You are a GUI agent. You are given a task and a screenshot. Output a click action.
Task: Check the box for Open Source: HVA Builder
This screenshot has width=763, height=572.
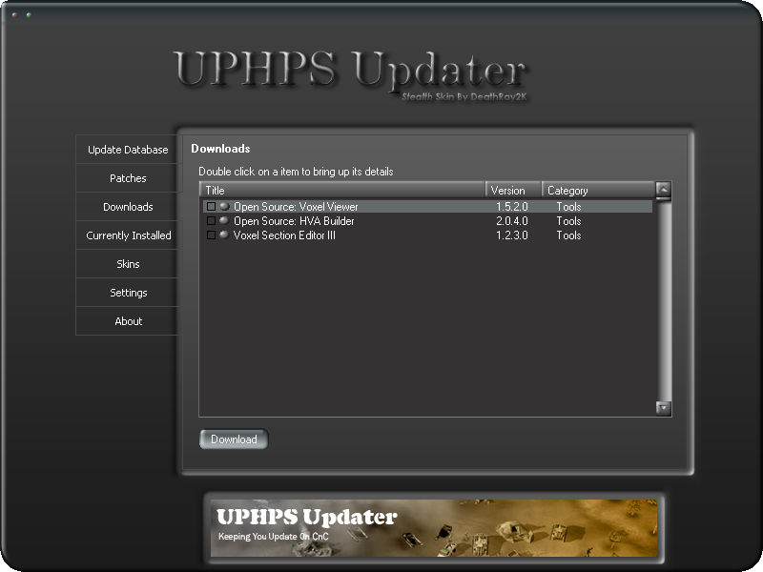[211, 221]
